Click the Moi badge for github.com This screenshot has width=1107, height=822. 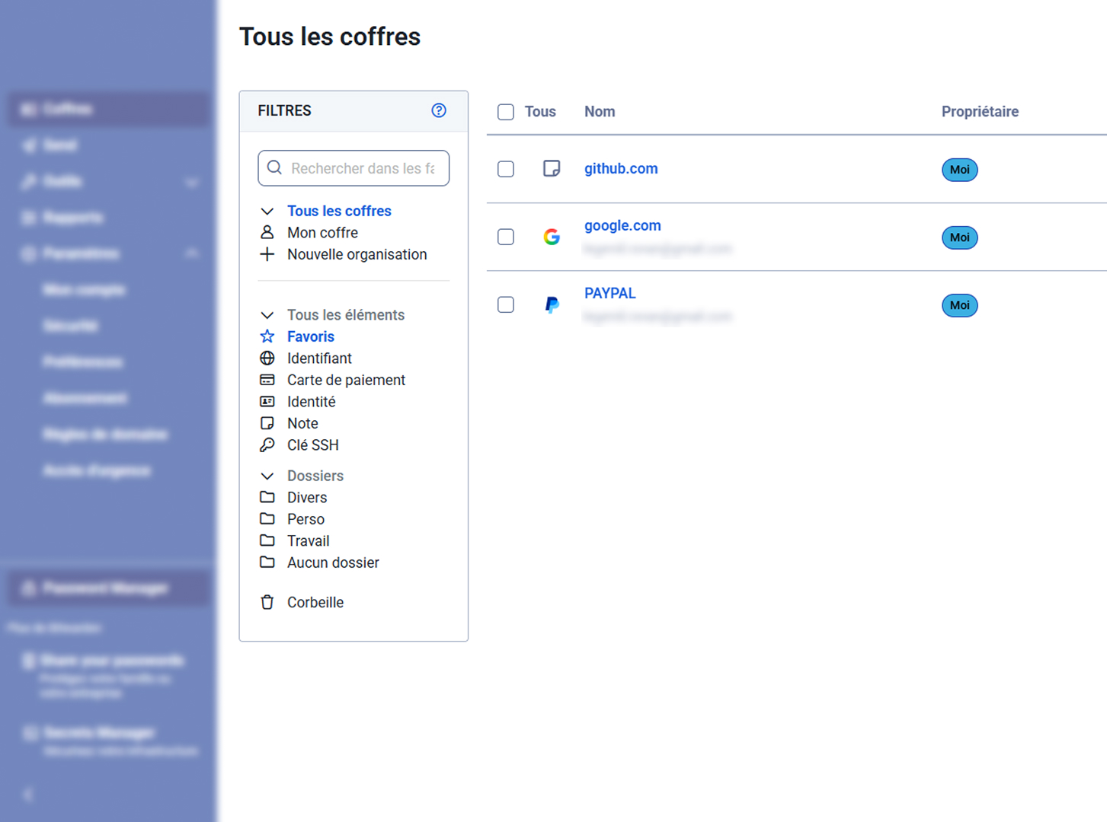(960, 170)
